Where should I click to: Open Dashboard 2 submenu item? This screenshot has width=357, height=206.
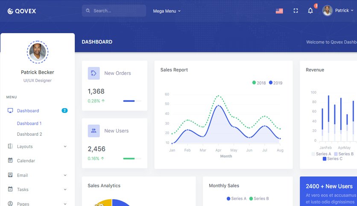point(29,134)
